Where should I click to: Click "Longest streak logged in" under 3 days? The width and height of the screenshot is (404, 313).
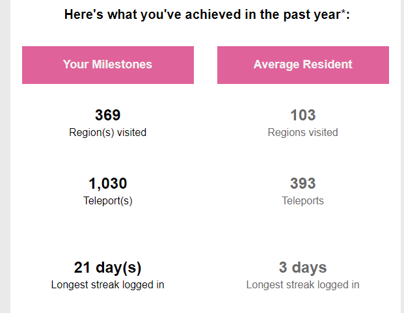point(303,284)
